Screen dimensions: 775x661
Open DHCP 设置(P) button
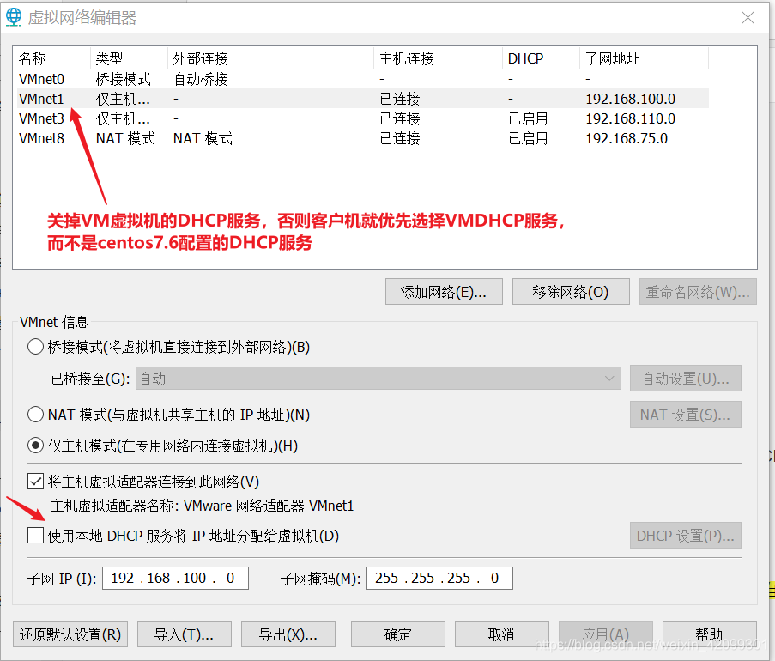click(686, 536)
